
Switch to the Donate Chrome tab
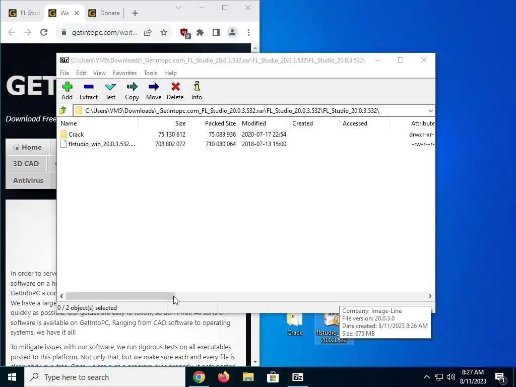point(104,13)
